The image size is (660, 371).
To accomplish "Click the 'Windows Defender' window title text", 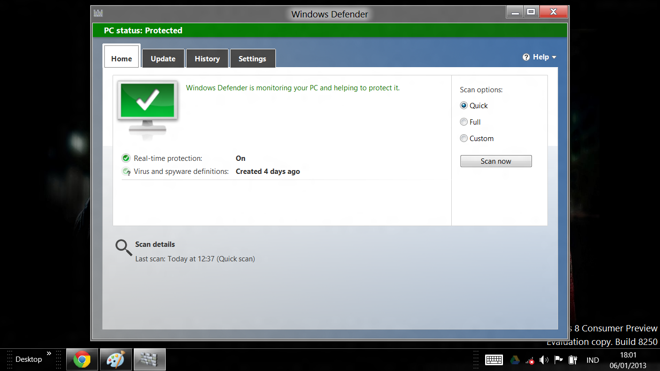I will pyautogui.click(x=330, y=14).
